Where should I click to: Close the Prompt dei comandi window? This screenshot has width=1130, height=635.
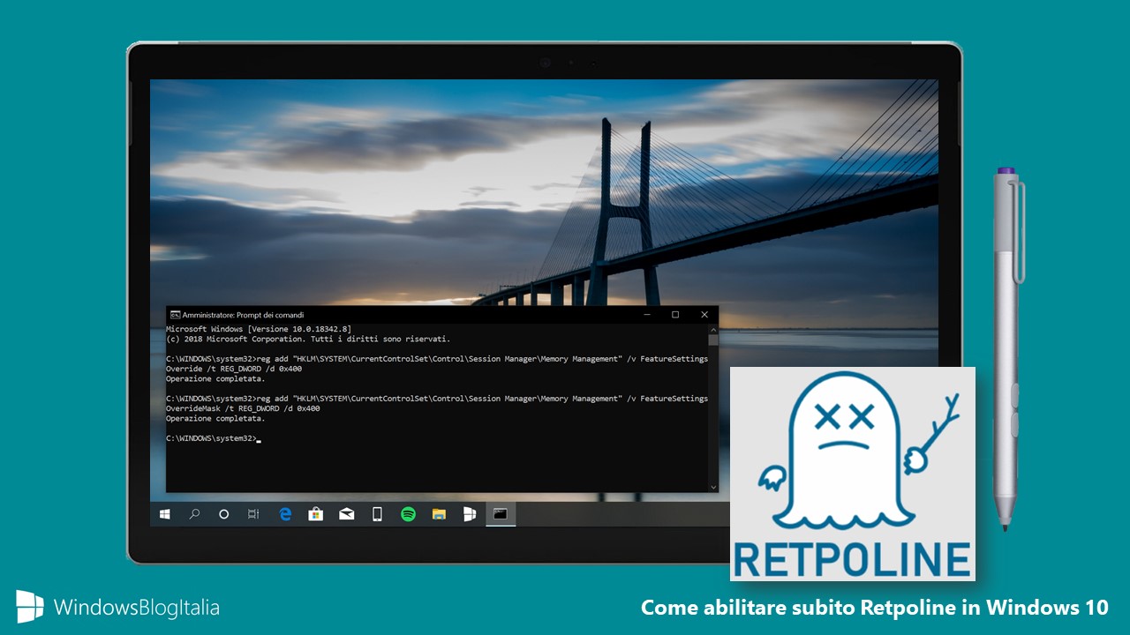click(x=704, y=315)
